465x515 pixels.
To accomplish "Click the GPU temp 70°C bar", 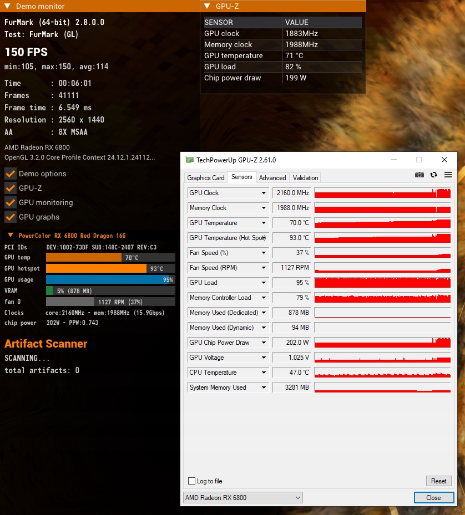I will [x=110, y=257].
